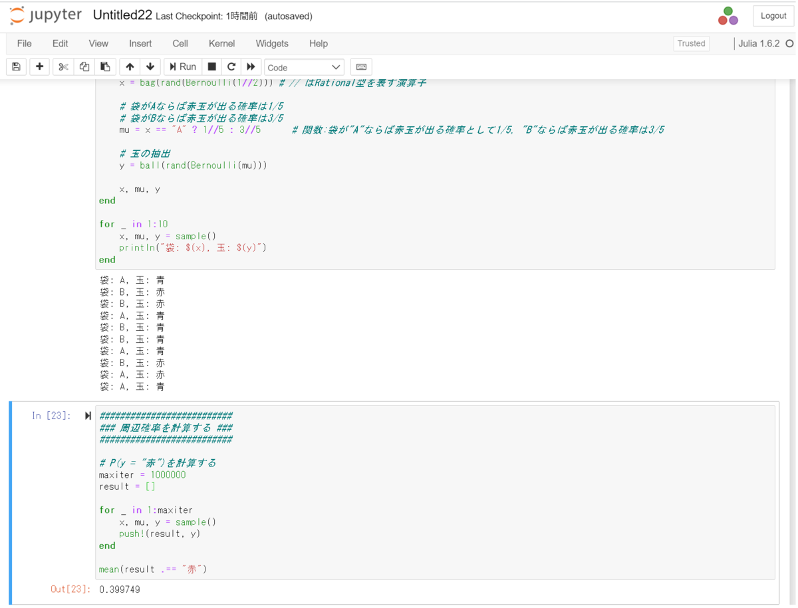Click the Jupyter logo
Viewport: 798px width, 608px height.
[45, 15]
